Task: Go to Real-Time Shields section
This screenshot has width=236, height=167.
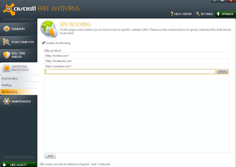Action: tap(18, 55)
